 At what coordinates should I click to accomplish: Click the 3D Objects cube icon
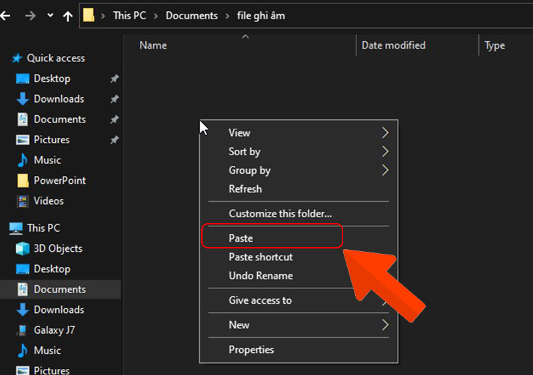pos(23,248)
